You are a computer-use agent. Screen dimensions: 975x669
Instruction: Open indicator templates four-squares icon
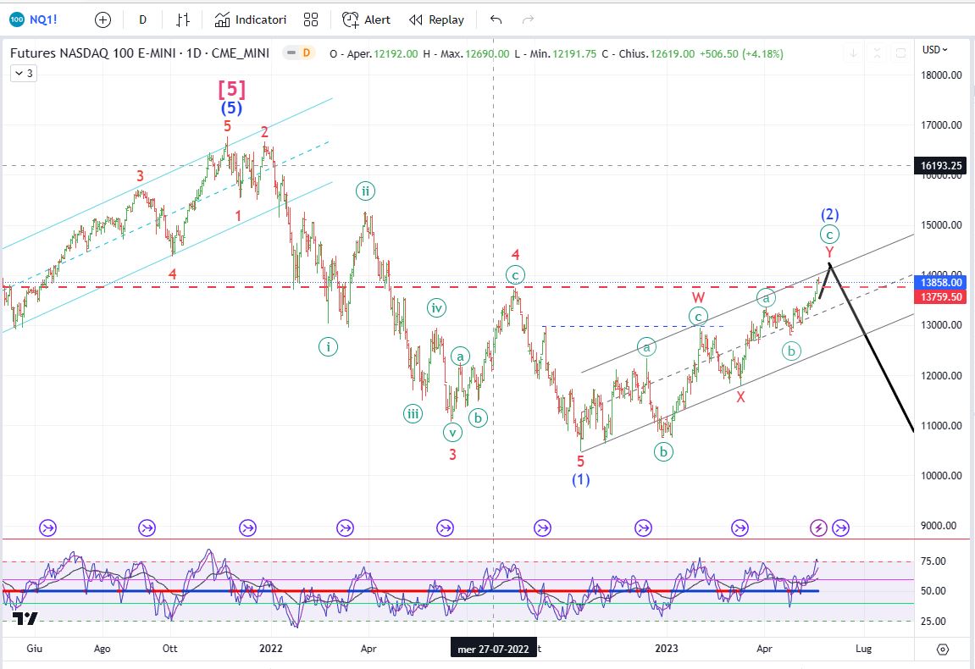pos(311,19)
